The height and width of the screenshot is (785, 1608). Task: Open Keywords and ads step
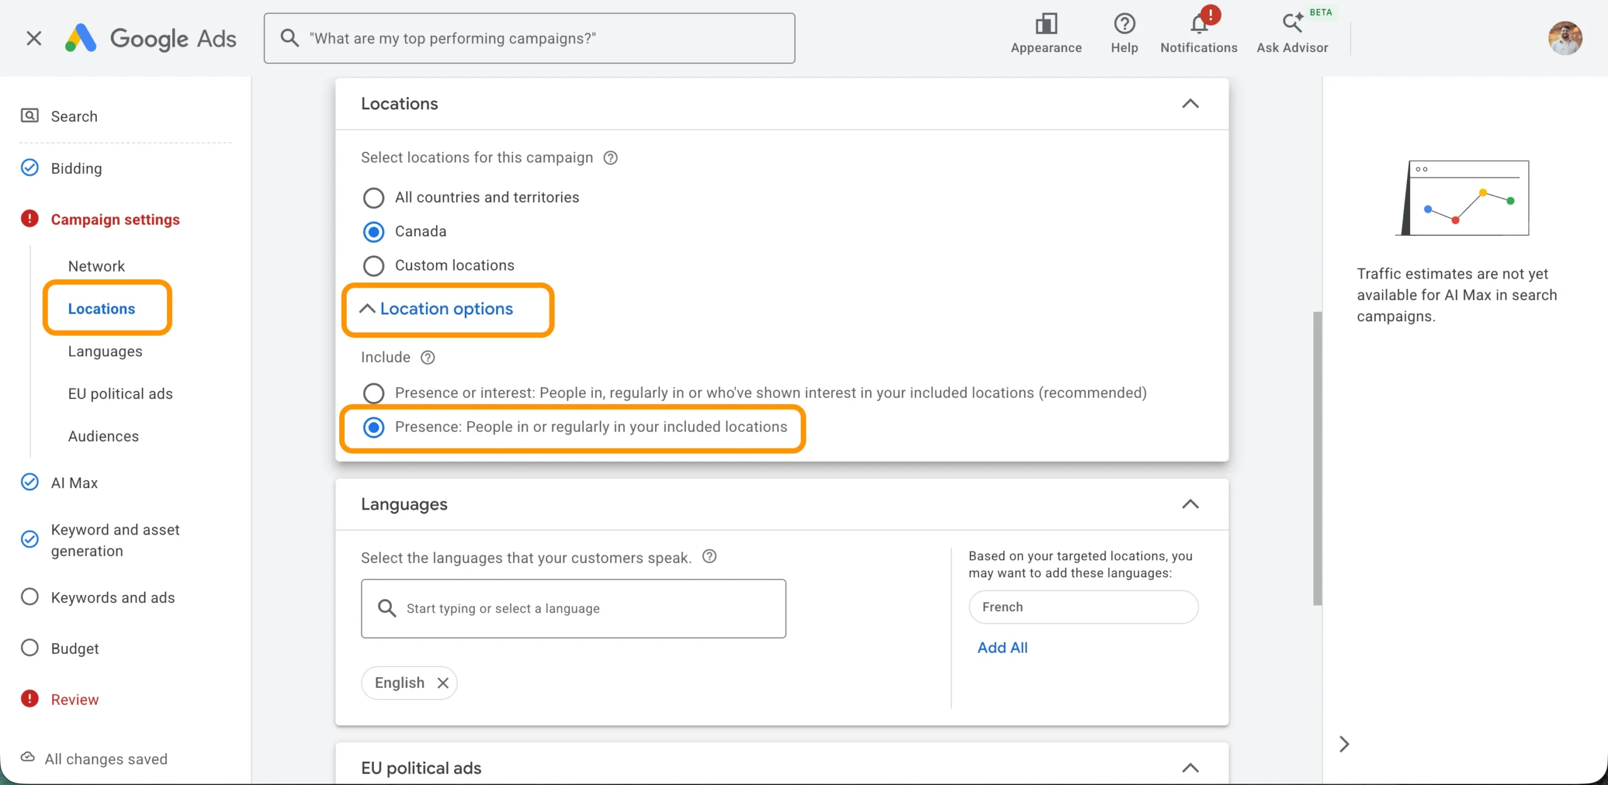click(x=112, y=597)
